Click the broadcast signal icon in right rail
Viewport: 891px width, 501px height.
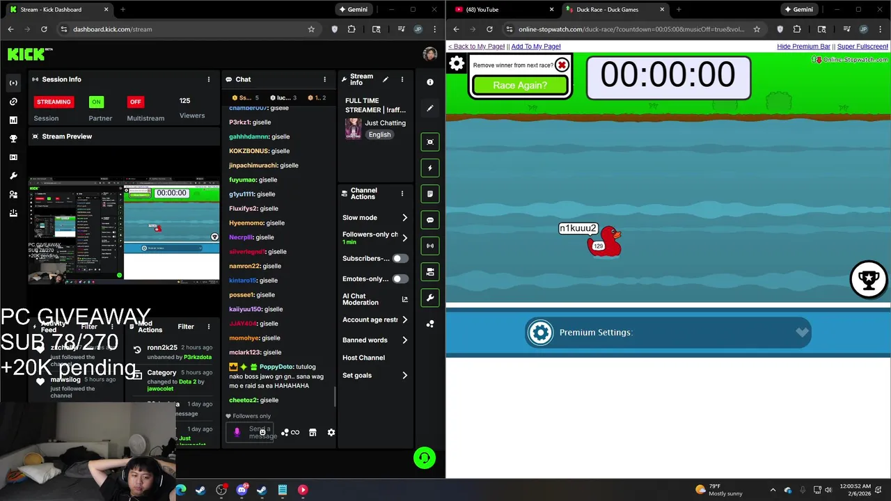(430, 246)
